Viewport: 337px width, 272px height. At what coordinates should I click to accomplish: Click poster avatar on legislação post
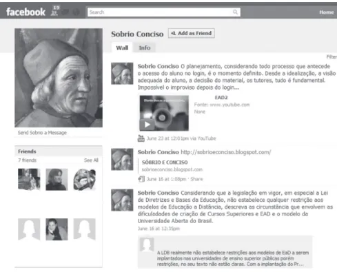pyautogui.click(x=122, y=200)
